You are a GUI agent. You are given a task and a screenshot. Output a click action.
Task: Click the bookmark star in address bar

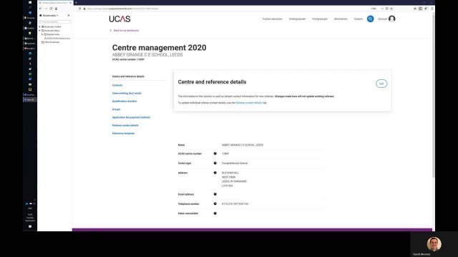[x=391, y=9]
